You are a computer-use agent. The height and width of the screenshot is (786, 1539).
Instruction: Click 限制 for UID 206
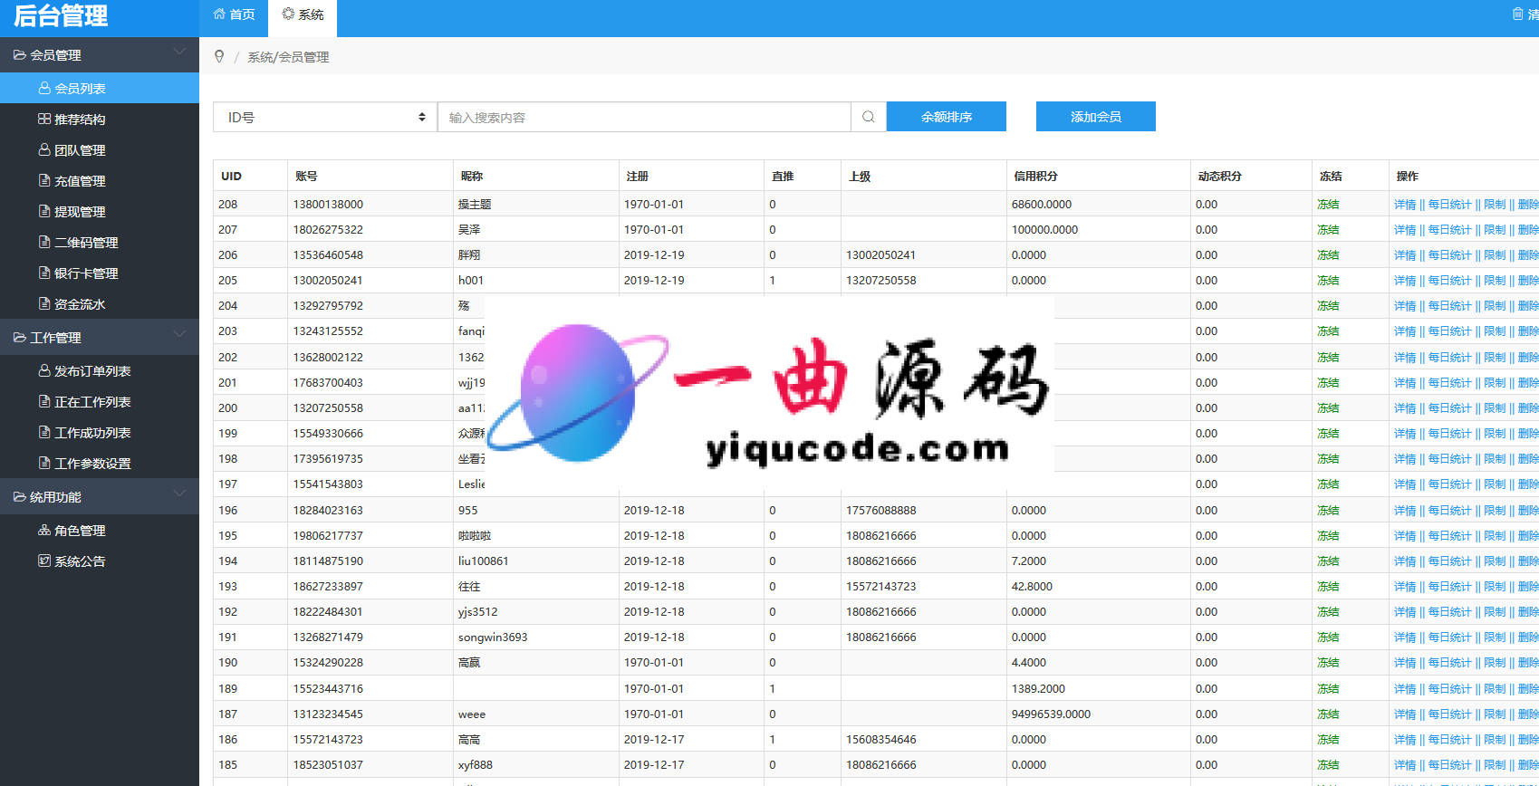[1495, 255]
